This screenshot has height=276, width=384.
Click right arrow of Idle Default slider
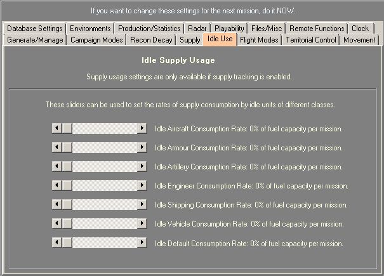pyautogui.click(x=142, y=243)
